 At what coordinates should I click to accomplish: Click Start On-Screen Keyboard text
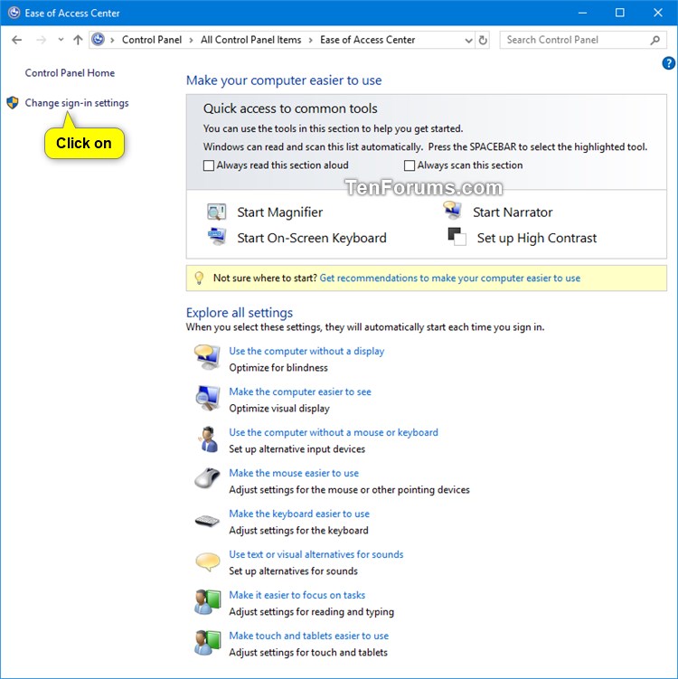(312, 238)
